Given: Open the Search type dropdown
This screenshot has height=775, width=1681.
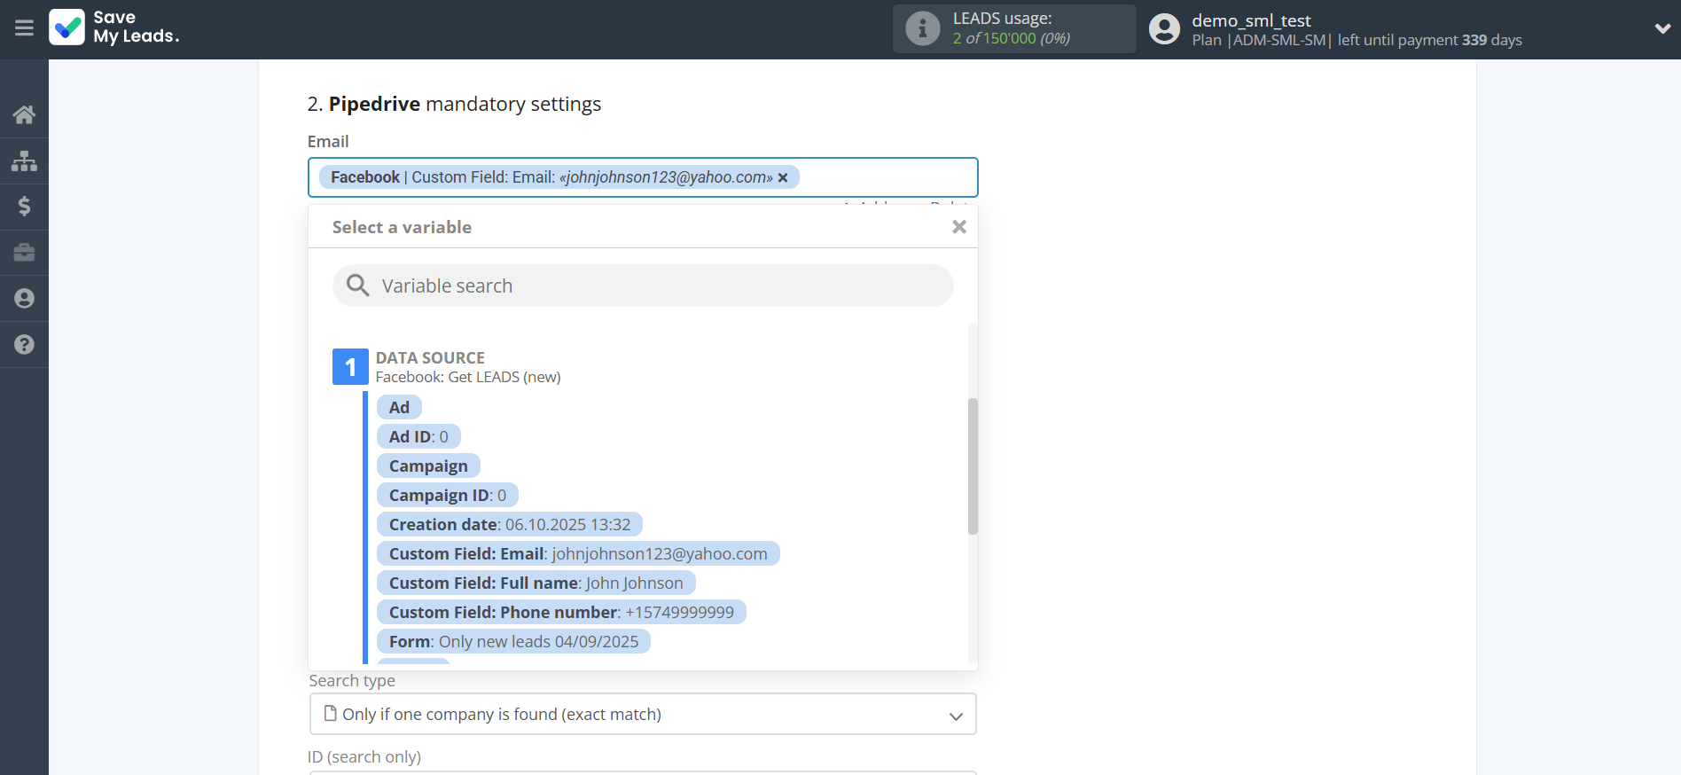Looking at the screenshot, I should click(x=642, y=714).
